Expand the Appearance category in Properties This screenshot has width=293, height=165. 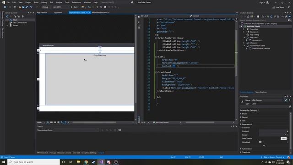point(241,124)
